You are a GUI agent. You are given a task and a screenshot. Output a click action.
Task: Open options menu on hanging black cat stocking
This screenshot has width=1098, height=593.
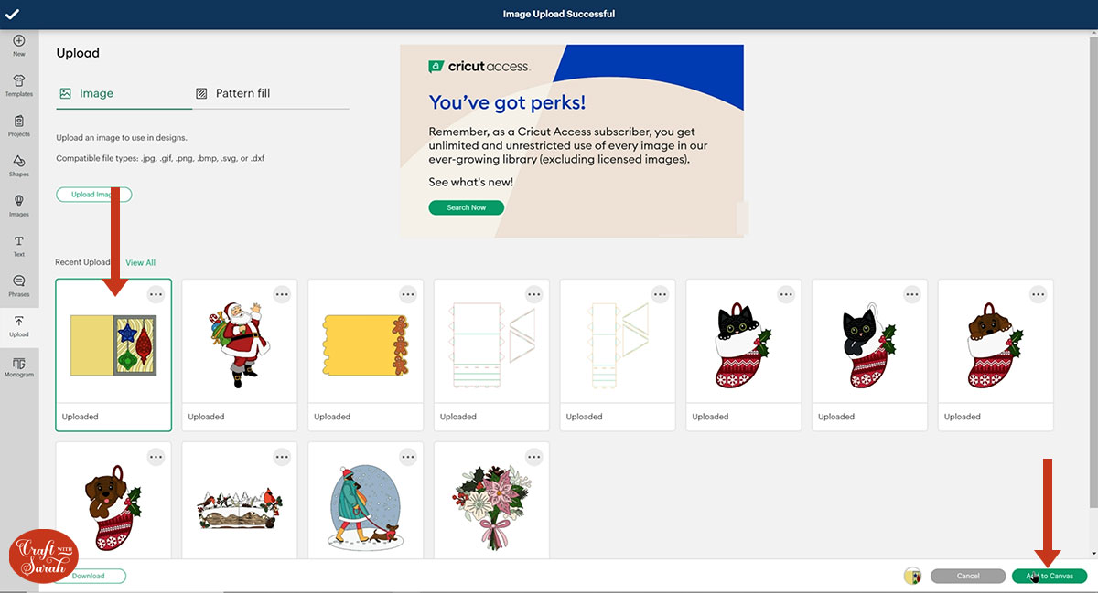pyautogui.click(x=912, y=294)
